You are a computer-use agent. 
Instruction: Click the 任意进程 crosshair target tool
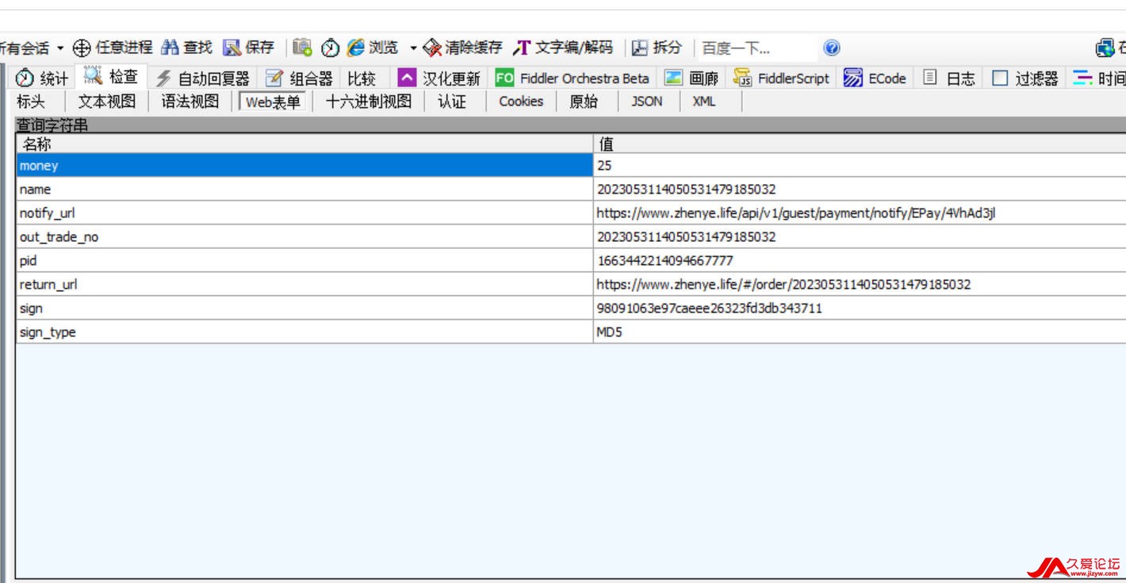click(x=112, y=48)
